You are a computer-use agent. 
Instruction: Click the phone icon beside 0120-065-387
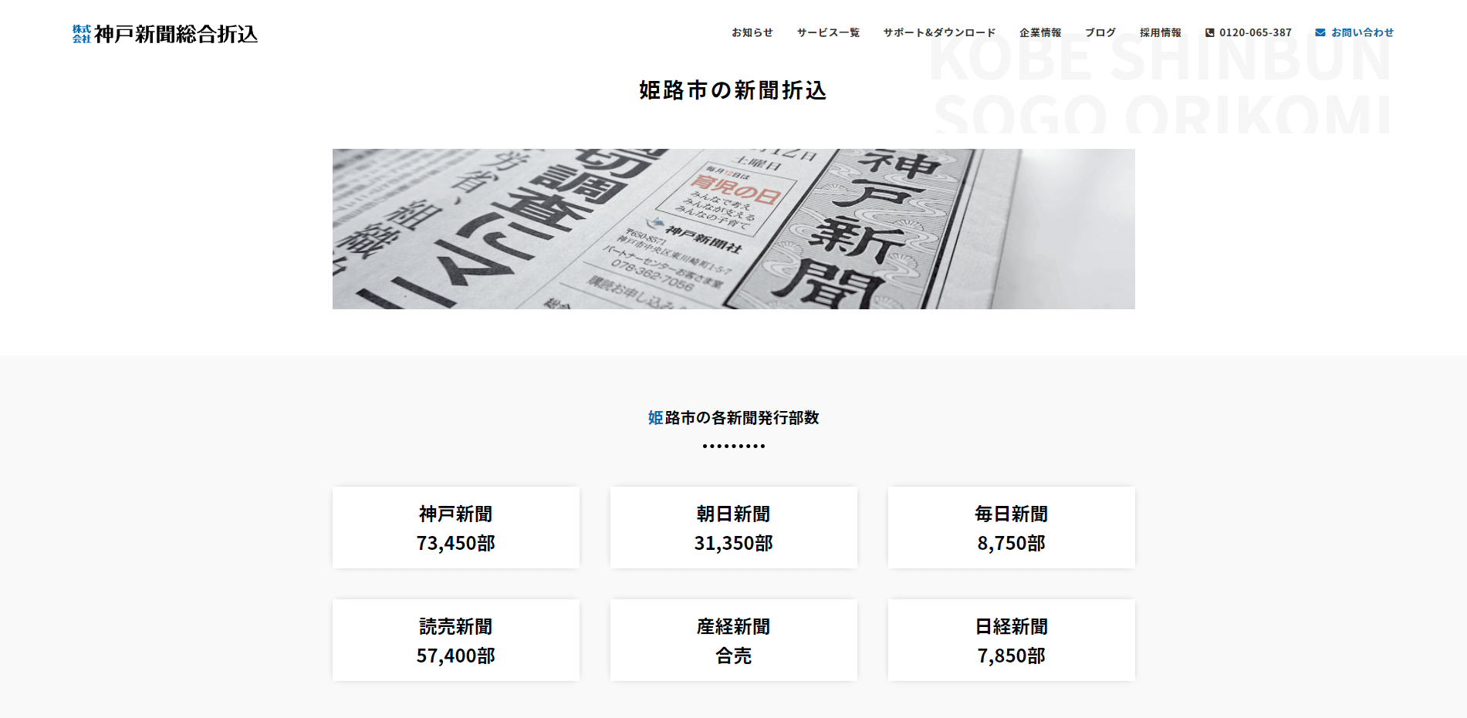pyautogui.click(x=1210, y=32)
